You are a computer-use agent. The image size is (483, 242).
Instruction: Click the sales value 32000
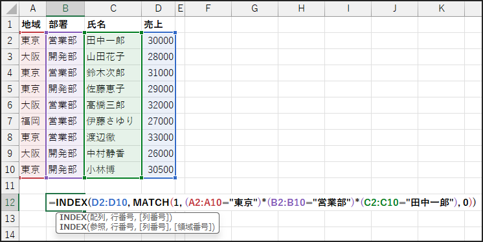pos(159,105)
